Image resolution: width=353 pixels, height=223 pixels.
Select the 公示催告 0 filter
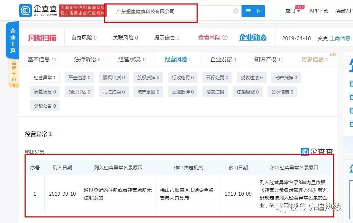(x=282, y=92)
